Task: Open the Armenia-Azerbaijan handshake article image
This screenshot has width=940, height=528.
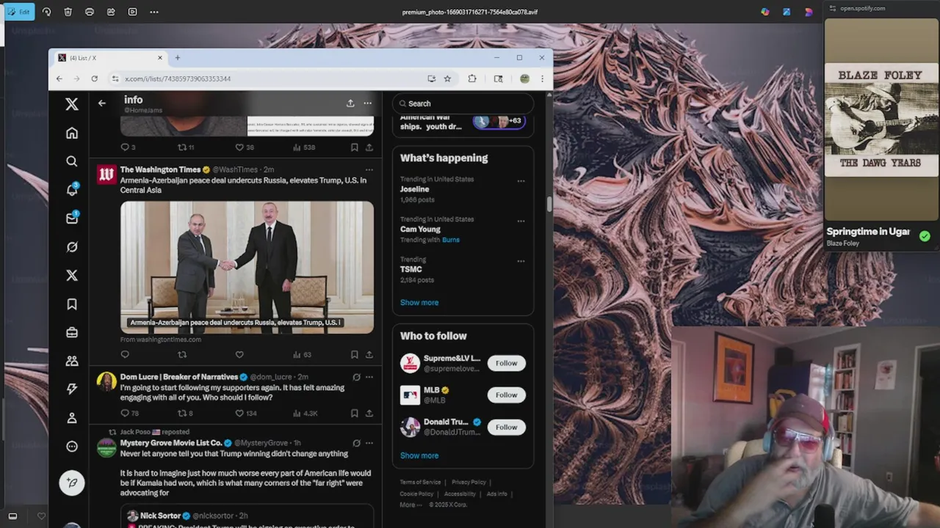Action: click(x=247, y=268)
